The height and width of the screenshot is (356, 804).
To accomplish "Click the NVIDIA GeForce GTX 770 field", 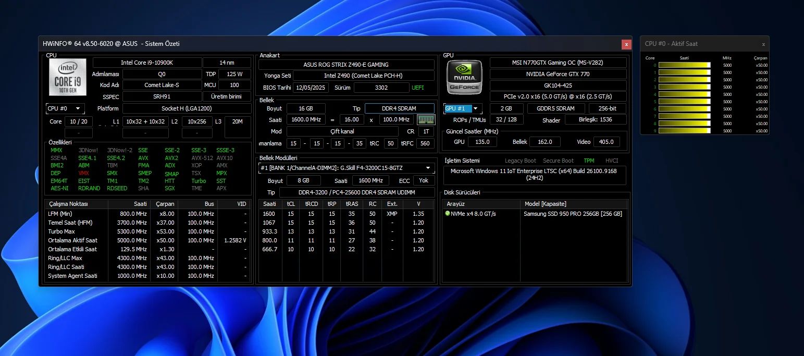I will tap(558, 74).
